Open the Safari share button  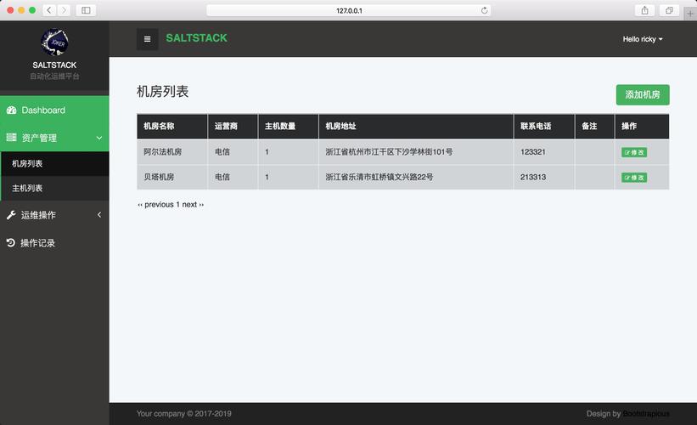(x=644, y=10)
